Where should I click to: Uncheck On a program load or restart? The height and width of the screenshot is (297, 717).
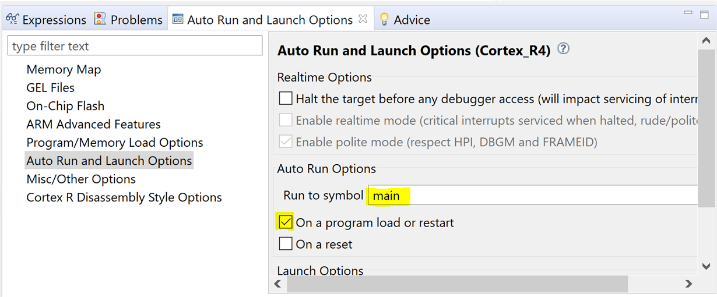point(286,222)
